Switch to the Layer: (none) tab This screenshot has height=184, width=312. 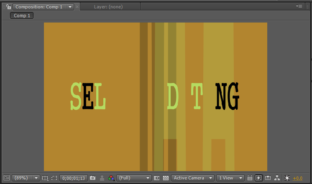pyautogui.click(x=108, y=7)
